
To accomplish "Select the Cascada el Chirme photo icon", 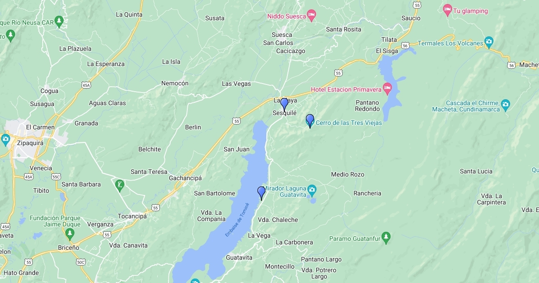I will [x=506, y=105].
